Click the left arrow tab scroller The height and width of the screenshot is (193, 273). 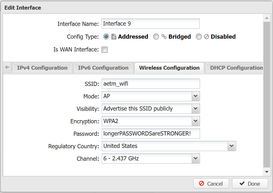pyautogui.click(x=7, y=67)
